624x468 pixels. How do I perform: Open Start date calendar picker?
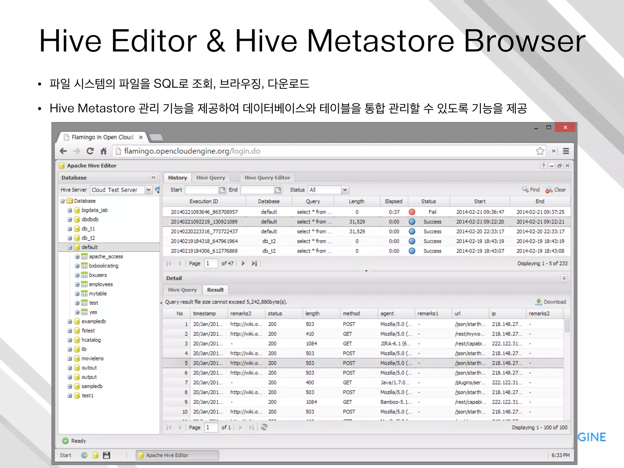click(x=222, y=190)
